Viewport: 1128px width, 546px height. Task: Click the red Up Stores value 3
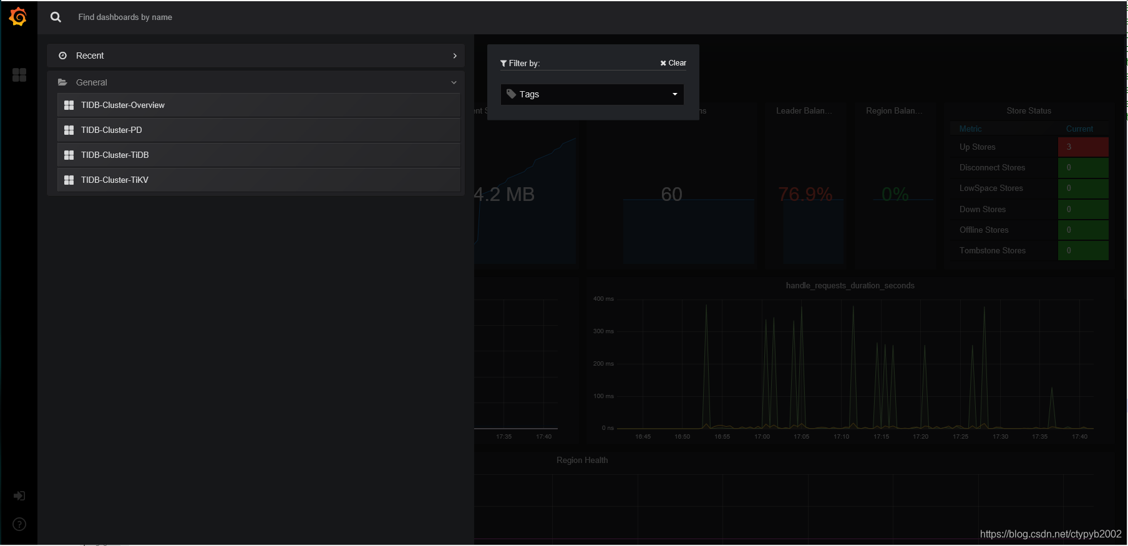click(x=1083, y=147)
